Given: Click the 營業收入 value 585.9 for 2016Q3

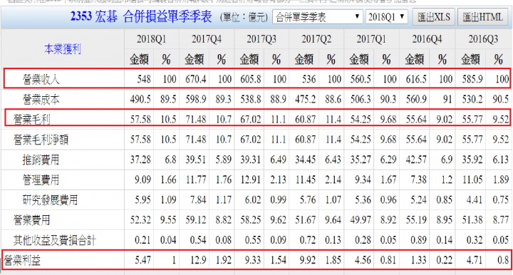Looking at the screenshot, I should [x=472, y=79].
